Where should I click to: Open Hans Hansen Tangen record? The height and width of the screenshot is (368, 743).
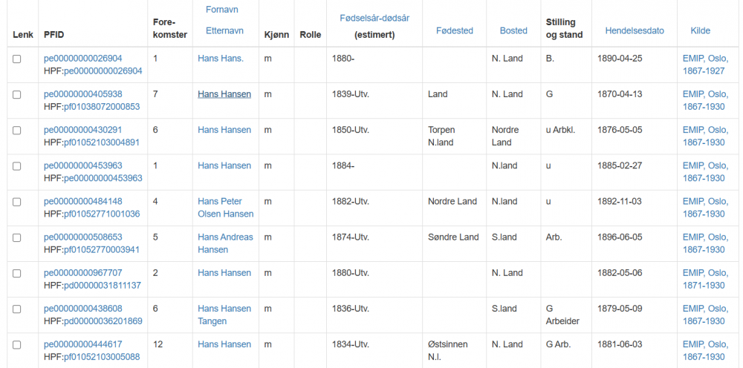pos(224,315)
